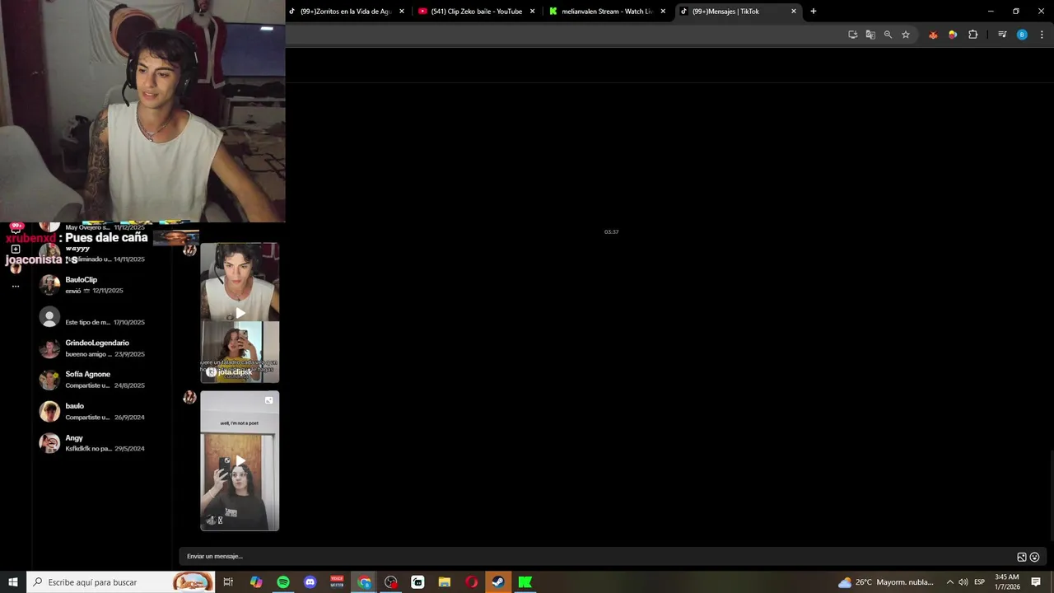
Task: Open the 'Este tipo de m...' conversation
Action: coord(103,317)
